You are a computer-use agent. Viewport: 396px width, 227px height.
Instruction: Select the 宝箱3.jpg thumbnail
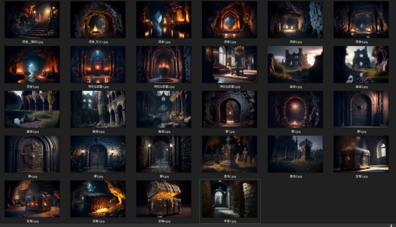(x=98, y=199)
